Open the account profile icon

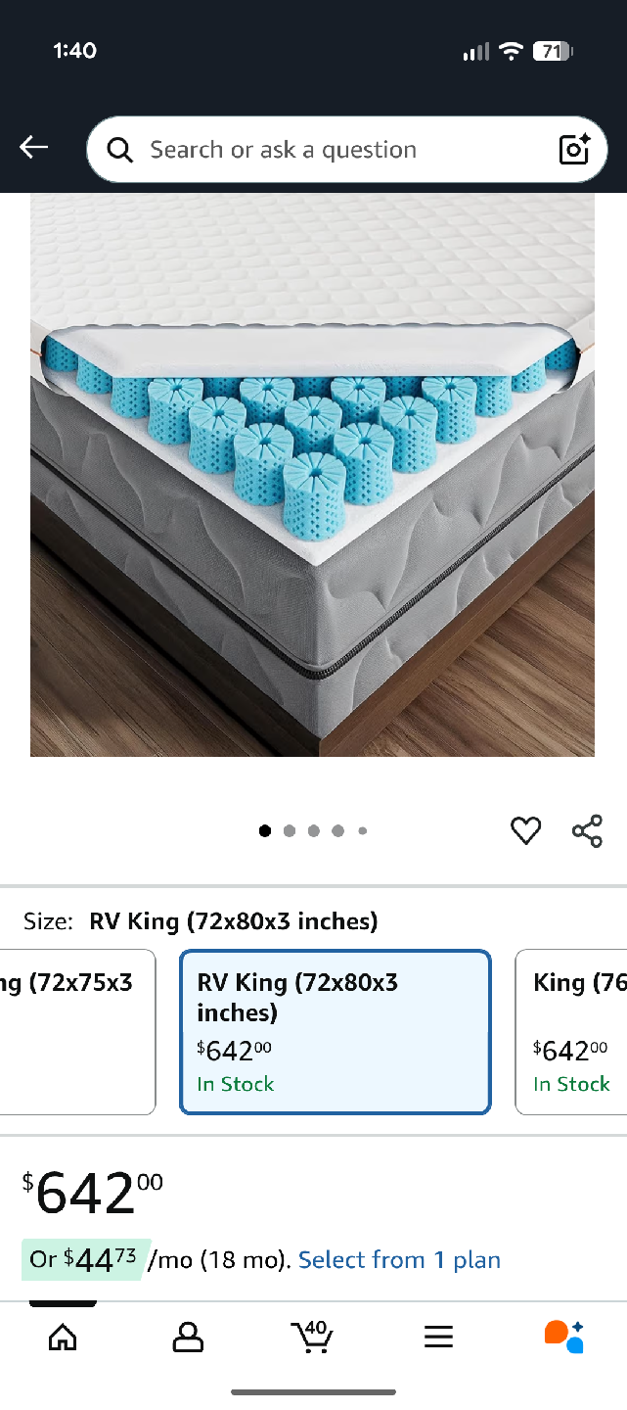188,1337
